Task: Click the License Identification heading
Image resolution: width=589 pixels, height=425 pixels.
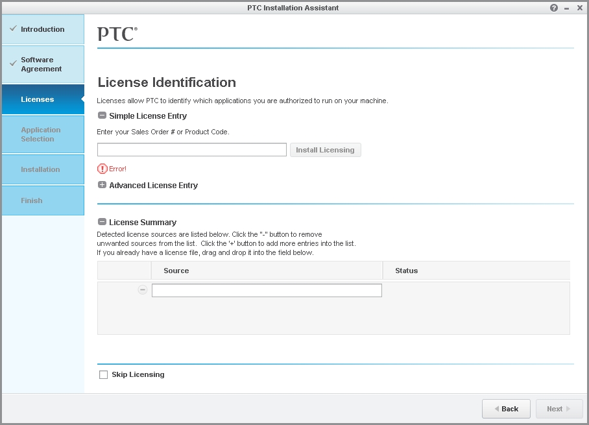Action: pyautogui.click(x=167, y=82)
